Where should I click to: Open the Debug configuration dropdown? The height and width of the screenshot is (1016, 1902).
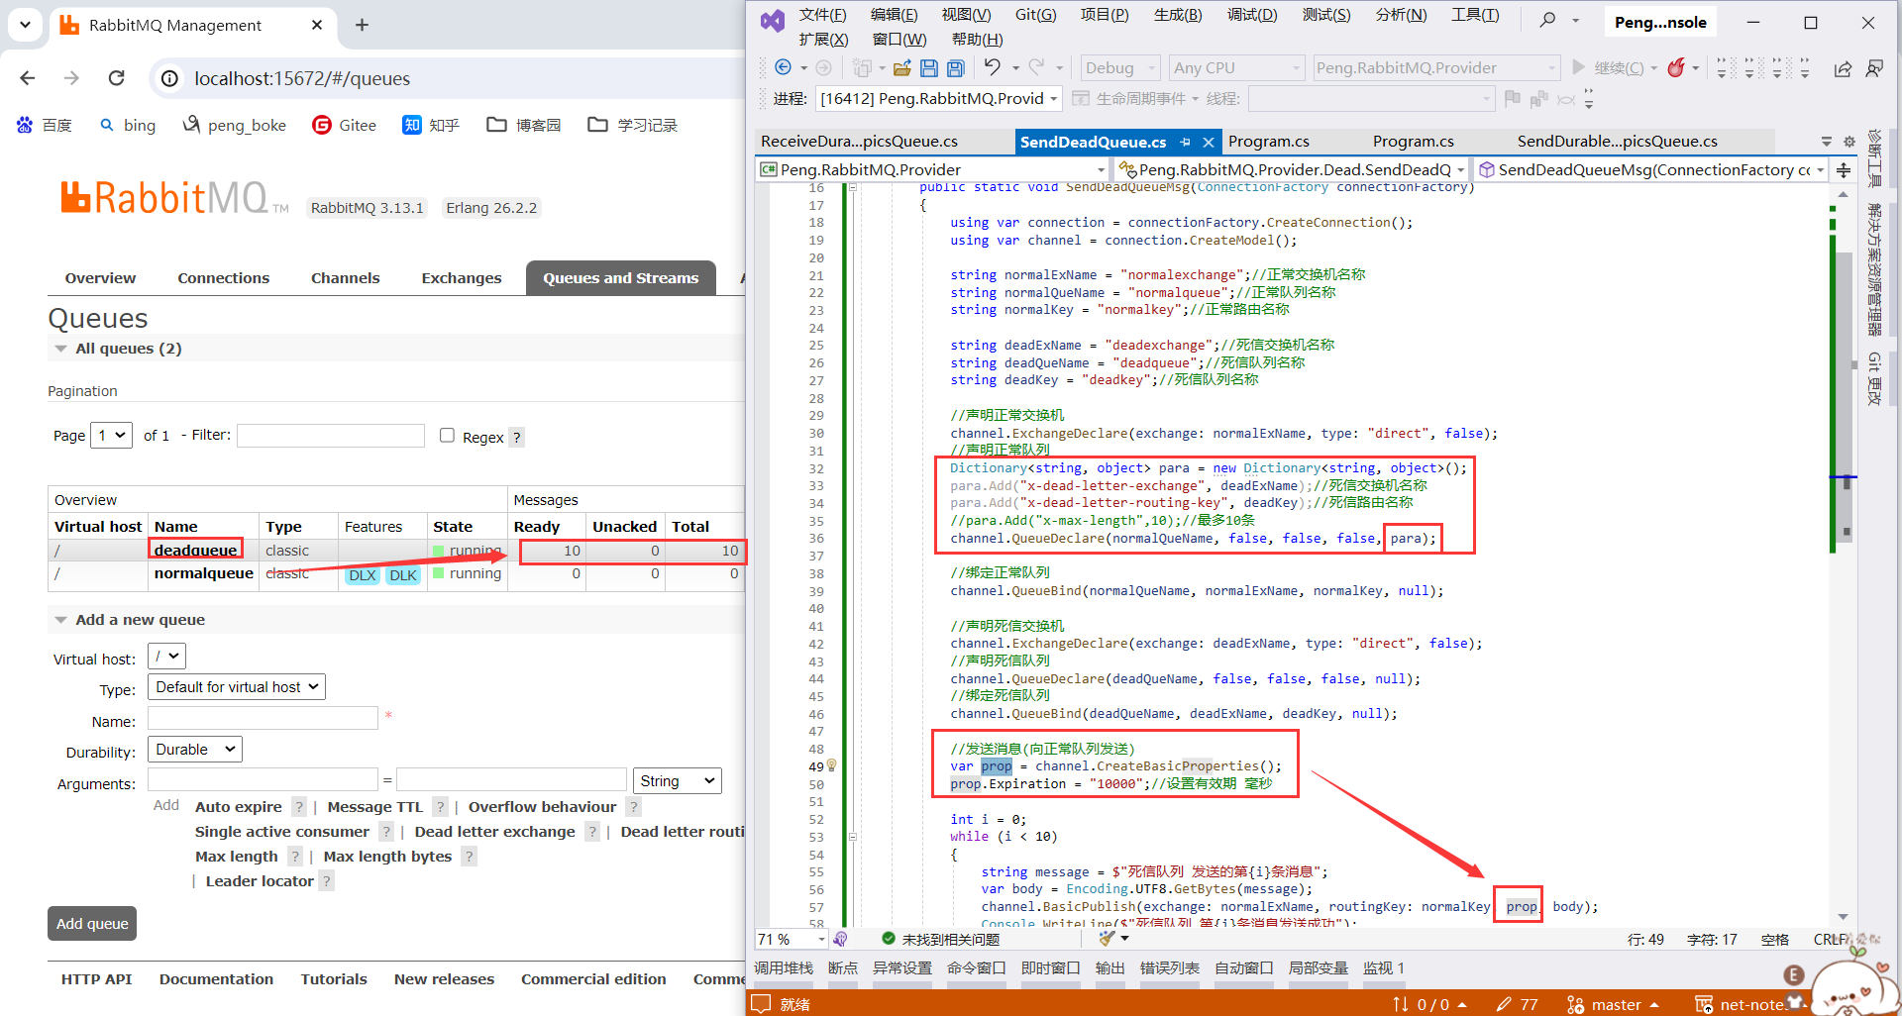coord(1120,67)
